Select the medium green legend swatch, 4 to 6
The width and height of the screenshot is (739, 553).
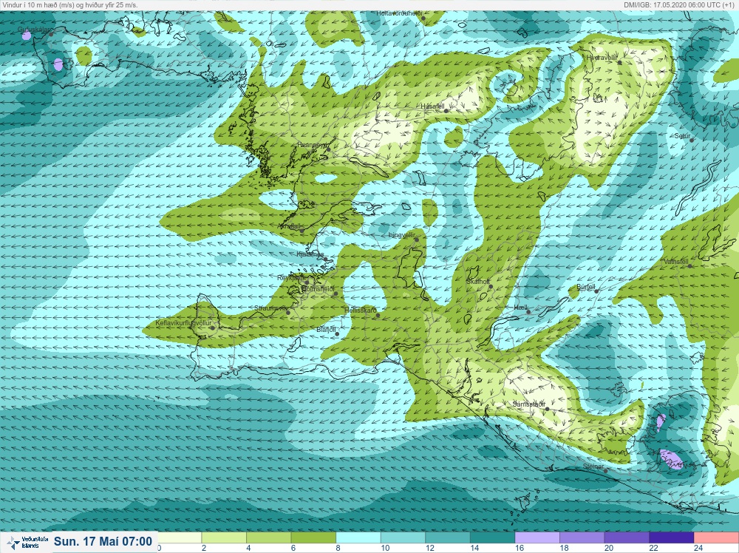click(x=269, y=538)
